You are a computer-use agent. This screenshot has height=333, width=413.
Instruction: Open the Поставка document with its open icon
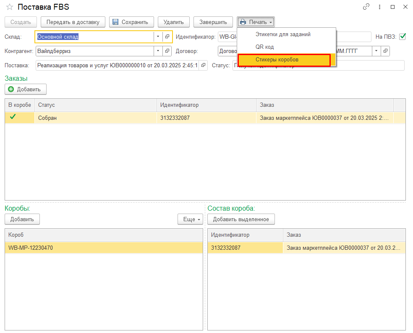203,65
